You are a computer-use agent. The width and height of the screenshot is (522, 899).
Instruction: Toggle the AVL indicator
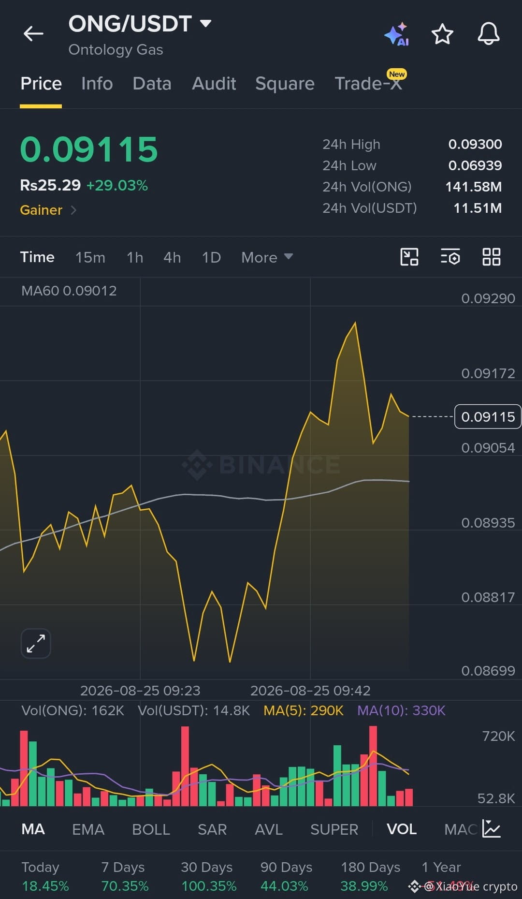269,829
